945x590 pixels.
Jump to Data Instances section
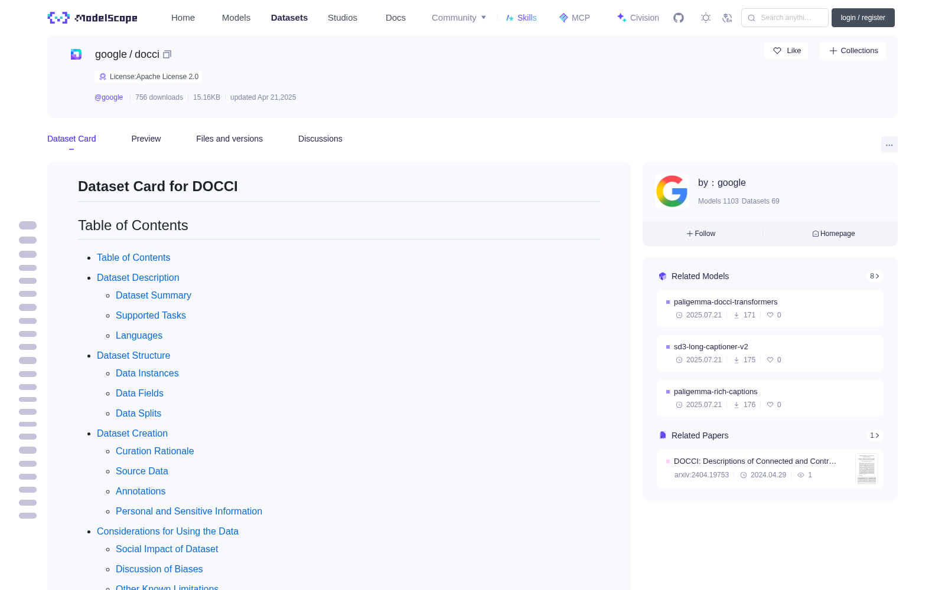tap(147, 373)
